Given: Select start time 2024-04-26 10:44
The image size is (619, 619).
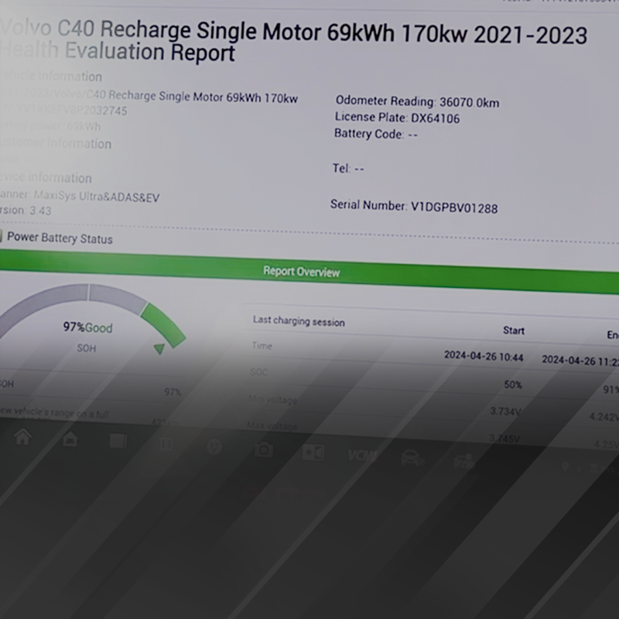Looking at the screenshot, I should click(x=484, y=356).
